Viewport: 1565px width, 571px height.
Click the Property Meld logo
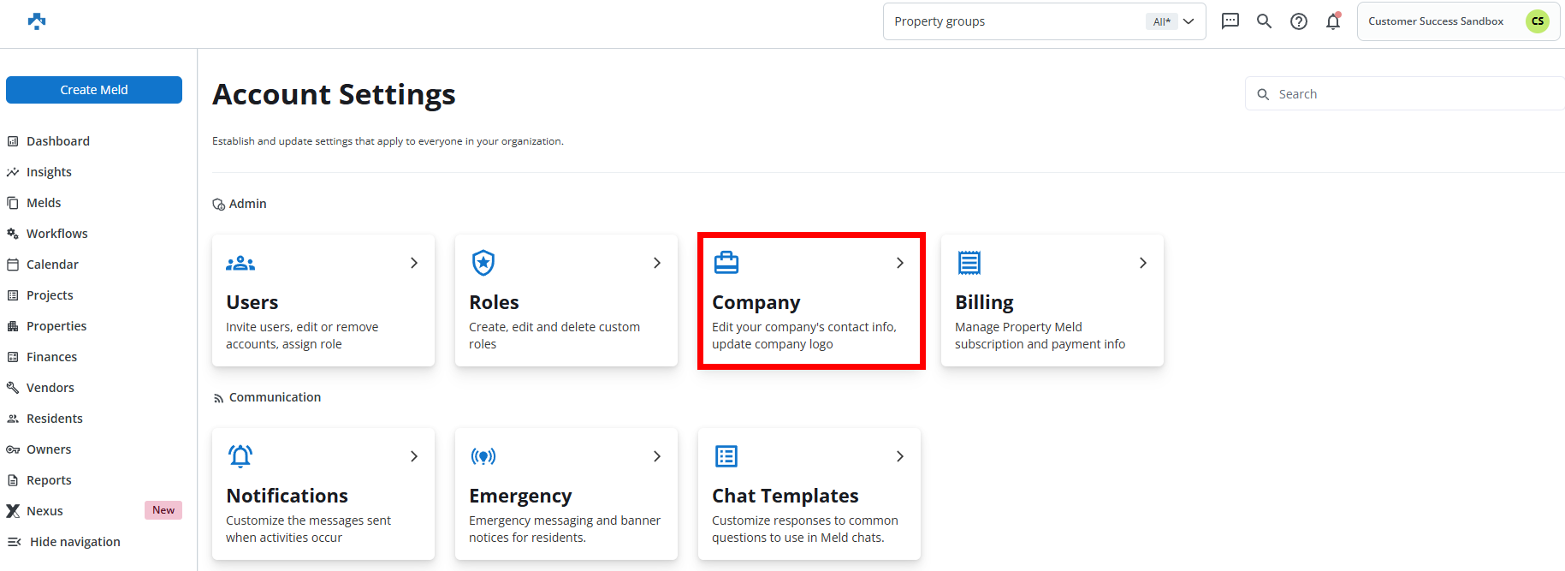click(37, 21)
